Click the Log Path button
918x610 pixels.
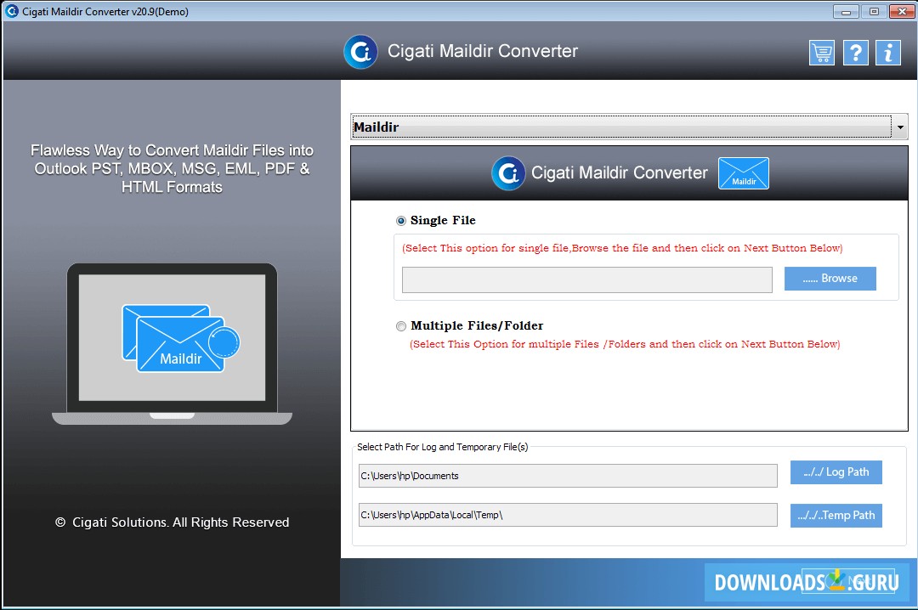click(x=836, y=472)
